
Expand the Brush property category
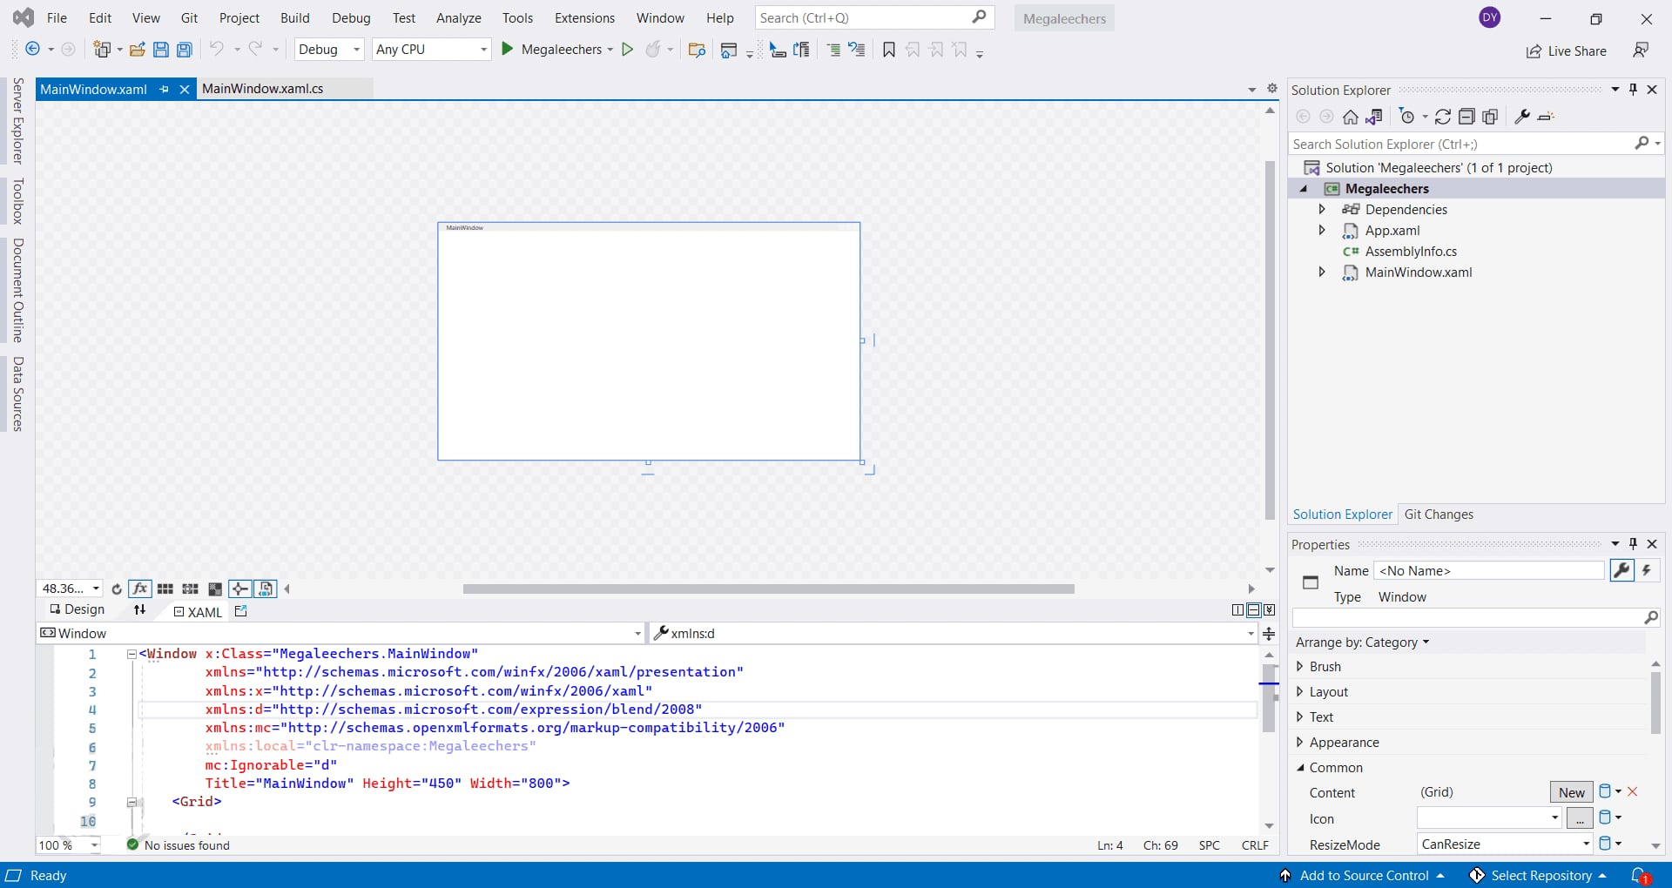coord(1300,667)
